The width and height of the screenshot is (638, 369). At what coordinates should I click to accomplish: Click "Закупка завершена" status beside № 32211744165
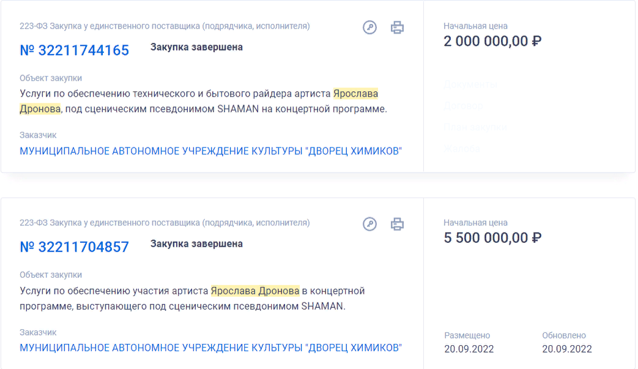(x=196, y=47)
